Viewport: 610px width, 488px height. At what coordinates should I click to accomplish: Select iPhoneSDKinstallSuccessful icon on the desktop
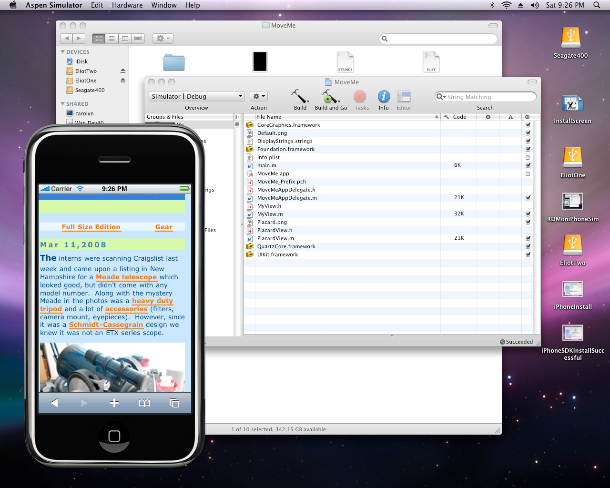(x=572, y=333)
